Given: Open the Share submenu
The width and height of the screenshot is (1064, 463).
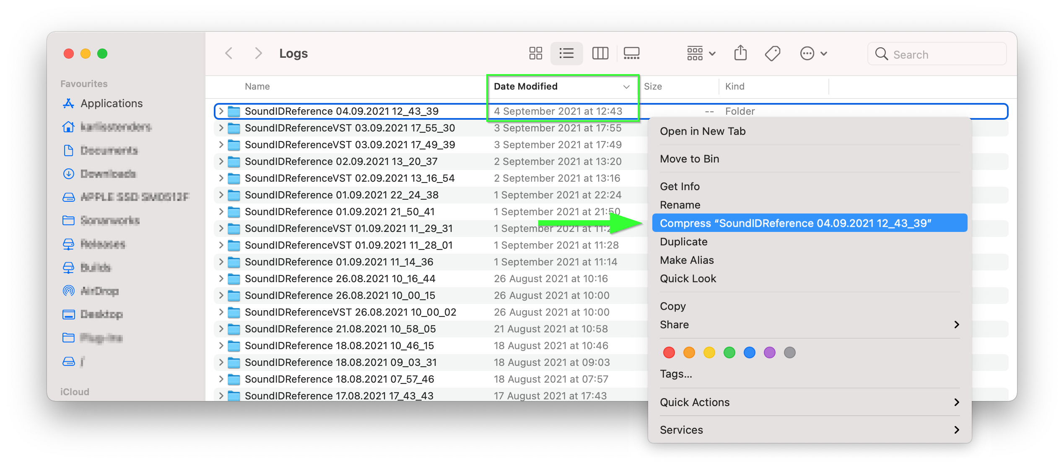Looking at the screenshot, I should tap(810, 325).
